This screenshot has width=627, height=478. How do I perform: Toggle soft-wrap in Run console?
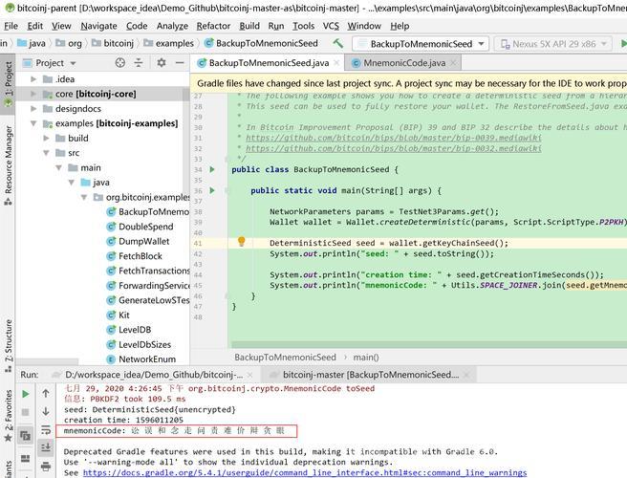coord(46,430)
